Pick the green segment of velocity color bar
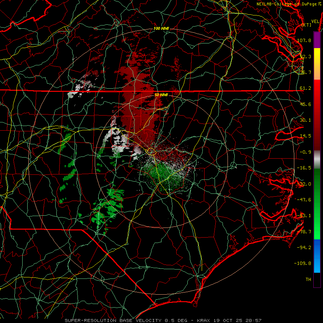 317,204
